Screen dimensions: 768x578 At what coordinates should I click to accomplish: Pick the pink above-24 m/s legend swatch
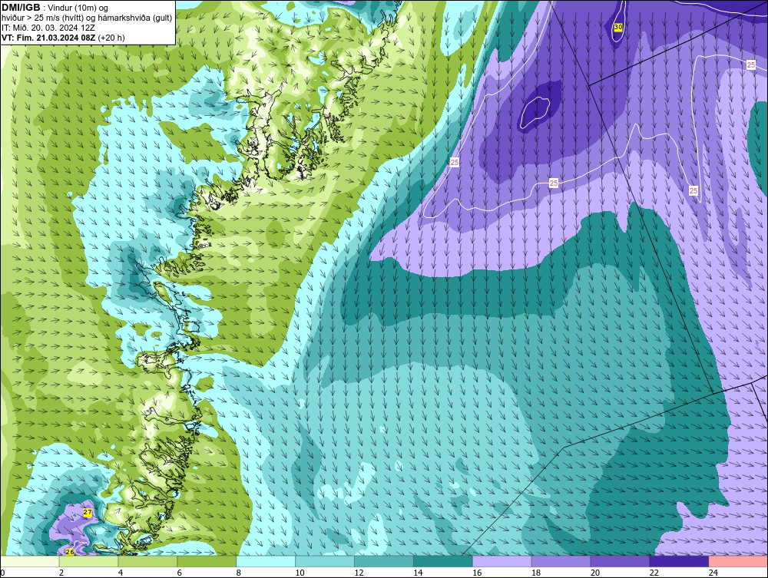[738, 561]
